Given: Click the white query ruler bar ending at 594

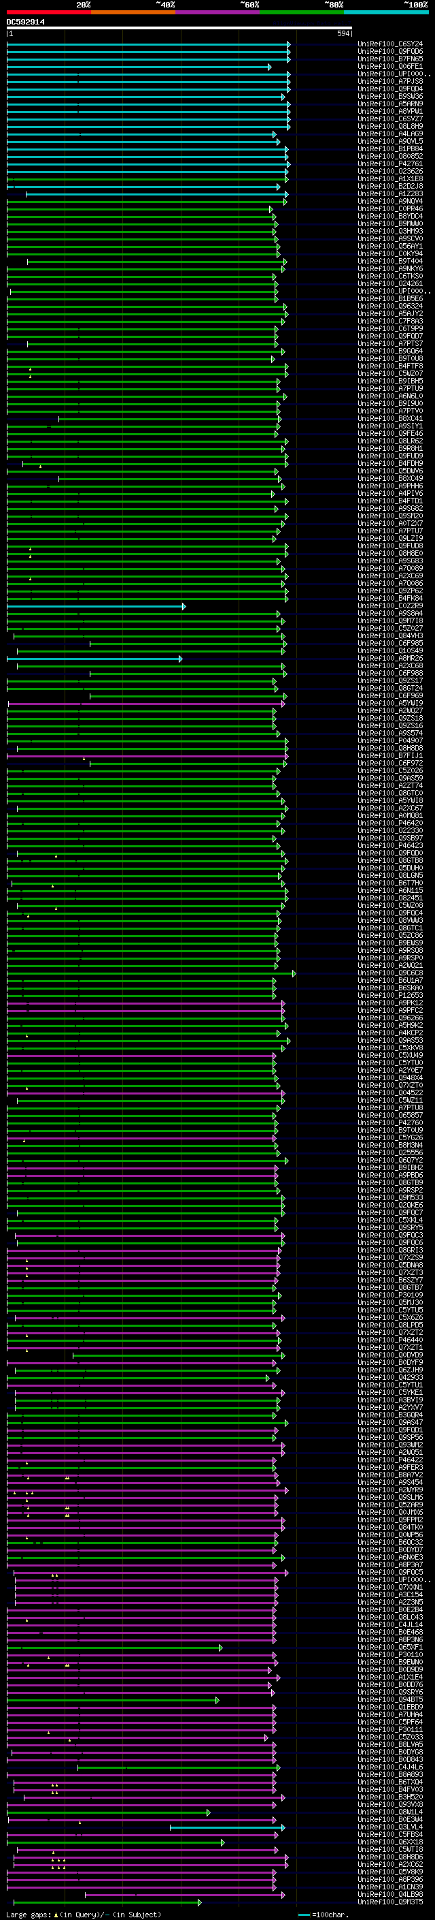Looking at the screenshot, I should [x=179, y=29].
